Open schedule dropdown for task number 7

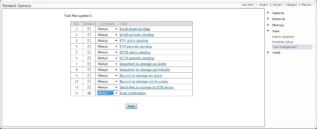point(107,64)
